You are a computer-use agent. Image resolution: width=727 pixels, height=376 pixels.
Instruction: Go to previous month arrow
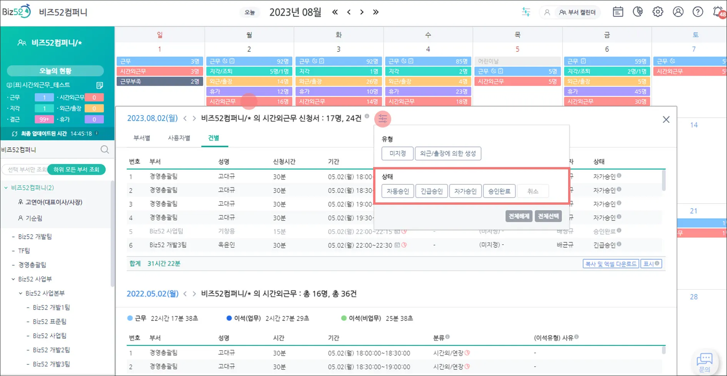point(349,12)
